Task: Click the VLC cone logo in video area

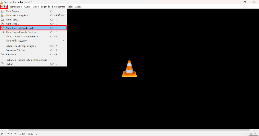Action: [129, 69]
